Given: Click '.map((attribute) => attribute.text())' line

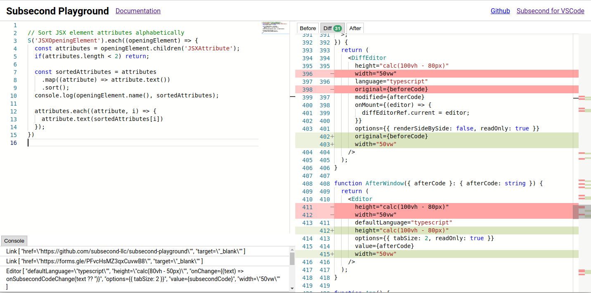Looking at the screenshot, I should (x=106, y=80).
